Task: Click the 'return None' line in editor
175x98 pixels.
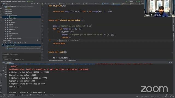Action: tap(59, 43)
